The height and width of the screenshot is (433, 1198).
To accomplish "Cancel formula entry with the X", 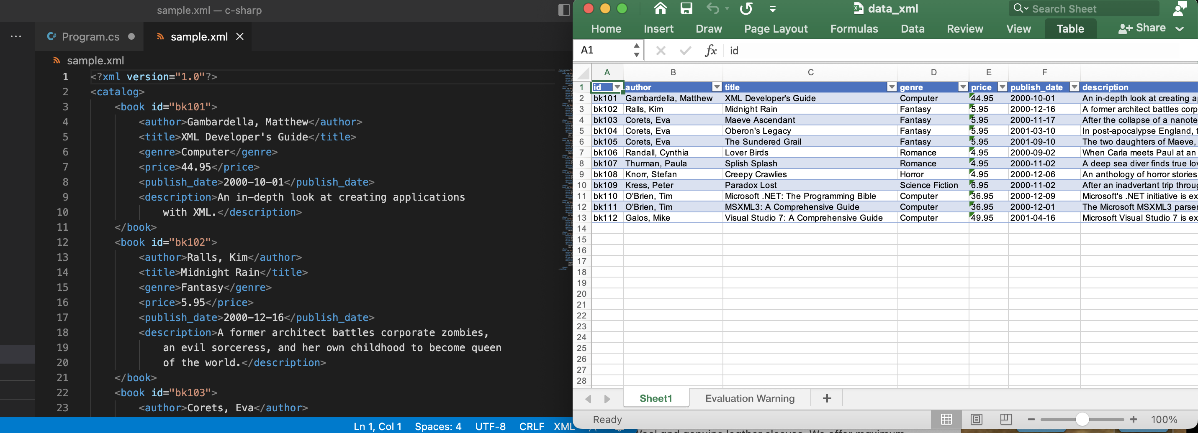I will click(x=661, y=51).
